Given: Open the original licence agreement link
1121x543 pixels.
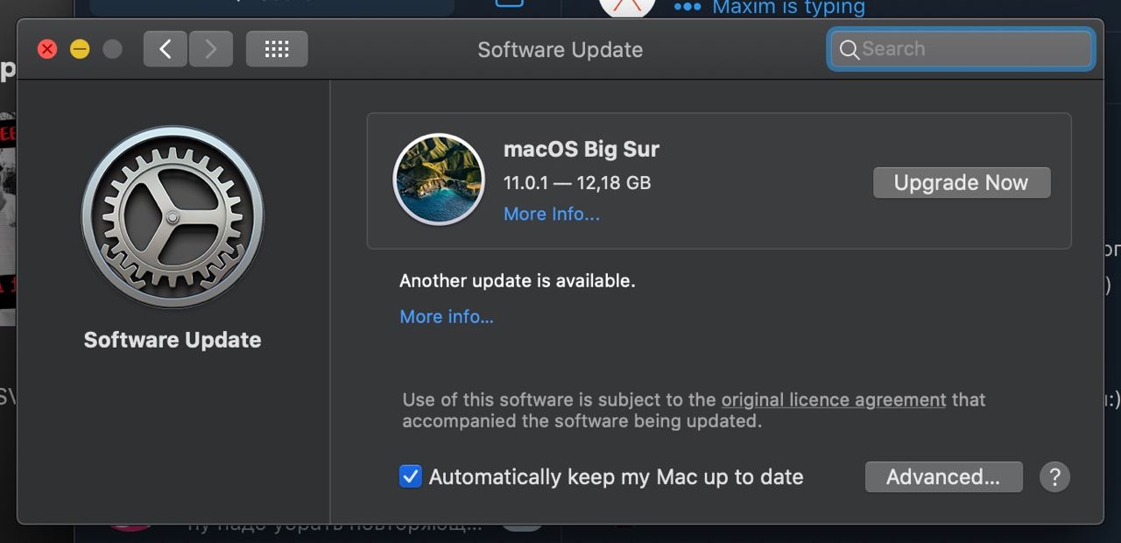Looking at the screenshot, I should coord(834,399).
